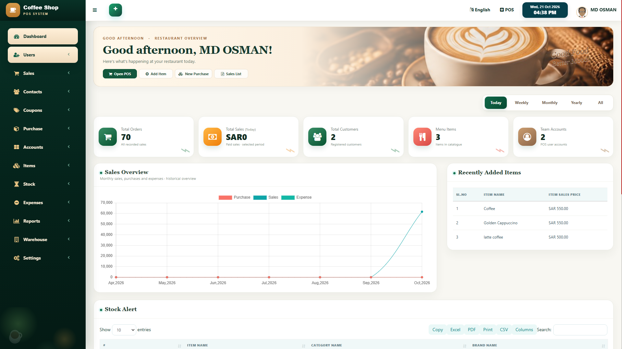
Task: Click the Items cubes icon in sidebar
Action: [17, 166]
